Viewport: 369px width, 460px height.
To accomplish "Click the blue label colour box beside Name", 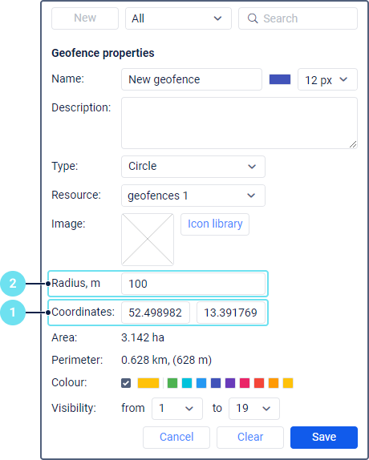I will pos(280,79).
